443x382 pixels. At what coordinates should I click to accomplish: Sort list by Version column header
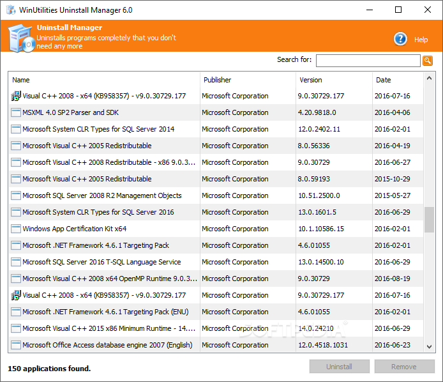coord(310,80)
